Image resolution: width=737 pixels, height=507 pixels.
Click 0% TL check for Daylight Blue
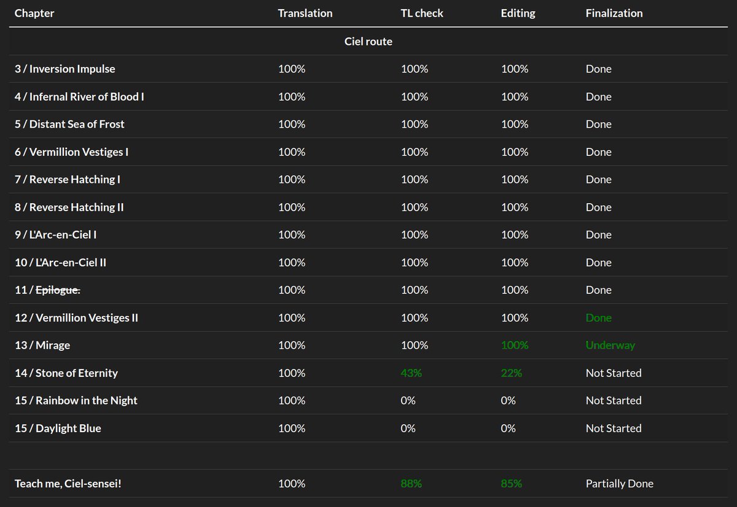[408, 428]
